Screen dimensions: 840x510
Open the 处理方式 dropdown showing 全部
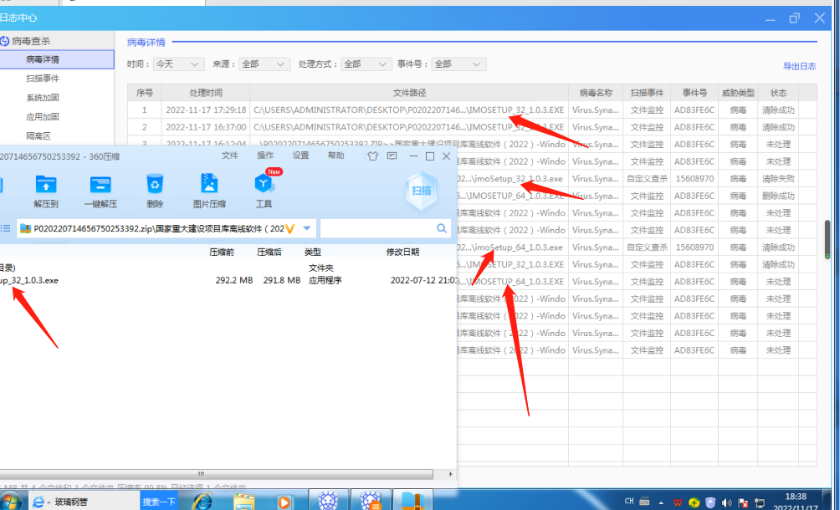pos(366,64)
